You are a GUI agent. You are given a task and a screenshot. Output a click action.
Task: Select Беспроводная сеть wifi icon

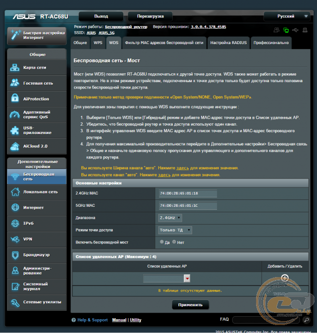pyautogui.click(x=15, y=177)
